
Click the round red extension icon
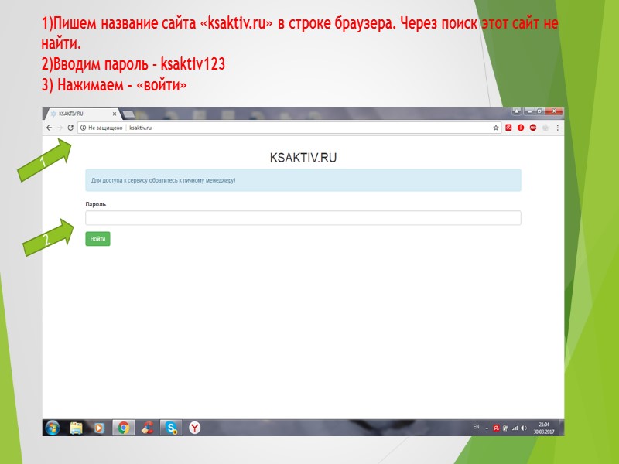pos(521,128)
